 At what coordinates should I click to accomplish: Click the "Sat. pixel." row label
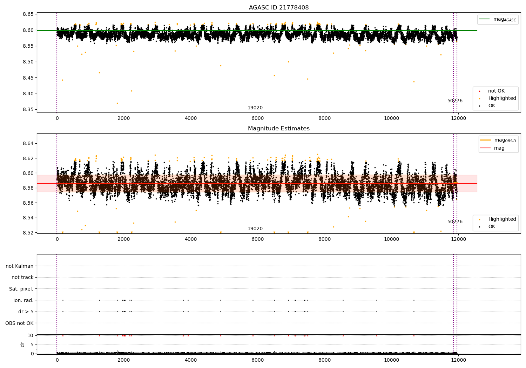tap(21, 289)
